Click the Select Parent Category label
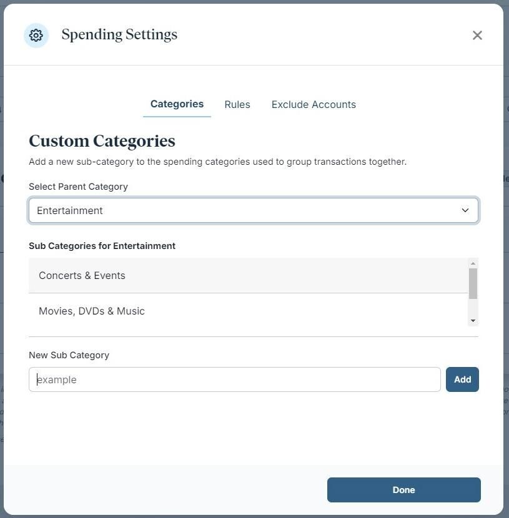509x518 pixels. [x=78, y=187]
